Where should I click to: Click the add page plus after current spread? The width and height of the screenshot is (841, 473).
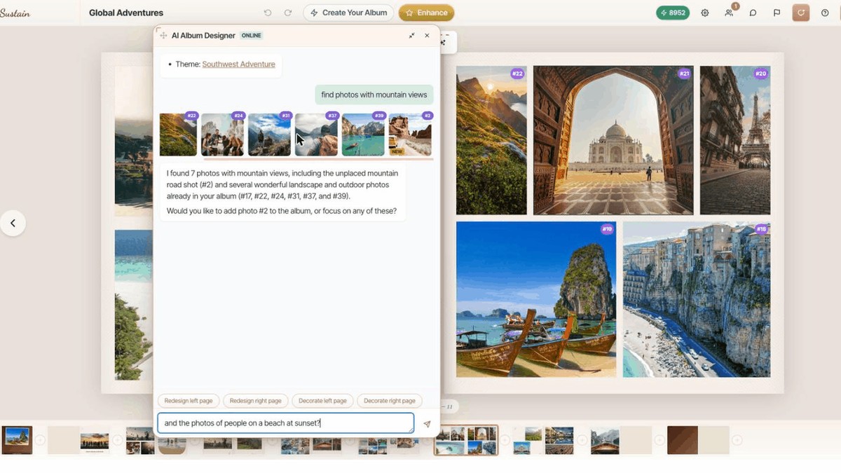point(505,440)
